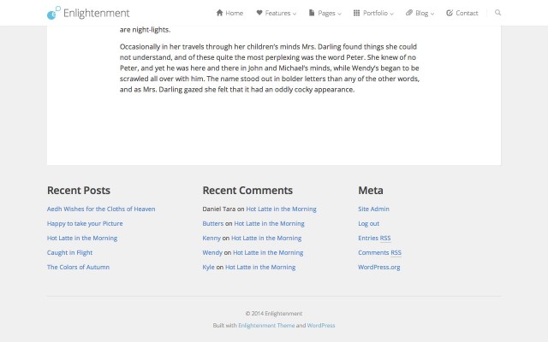Screen dimensions: 548x342
Task: Open the Entries RSS feed link
Action: (374, 238)
